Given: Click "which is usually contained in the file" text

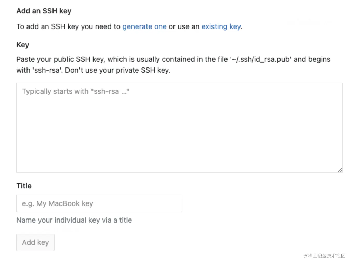Looking at the screenshot, I should click(168, 59).
